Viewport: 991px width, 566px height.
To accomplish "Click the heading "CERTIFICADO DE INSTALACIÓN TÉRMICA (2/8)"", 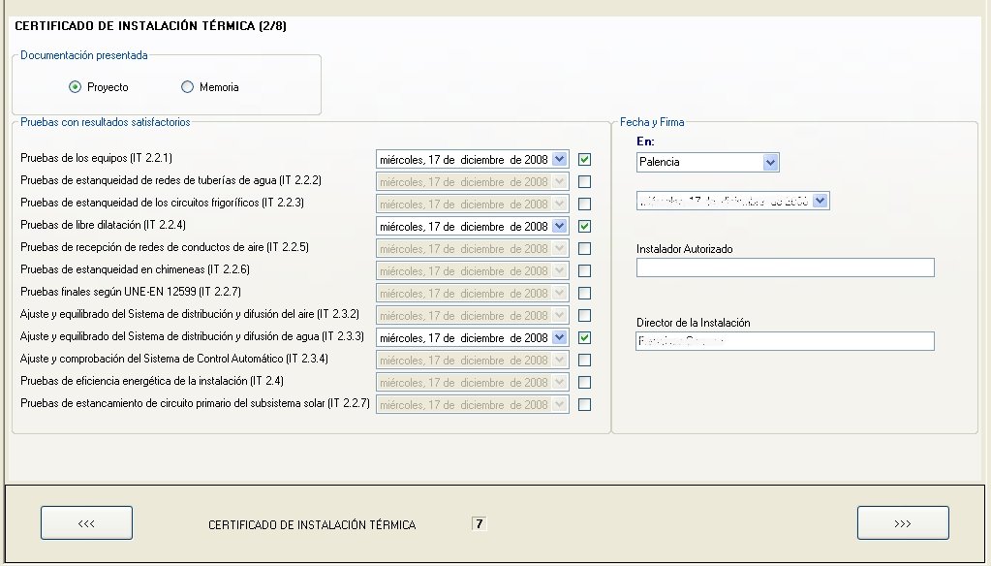I will [x=150, y=26].
